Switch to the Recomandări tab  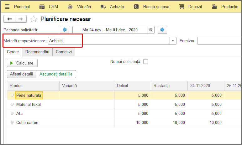point(37,52)
